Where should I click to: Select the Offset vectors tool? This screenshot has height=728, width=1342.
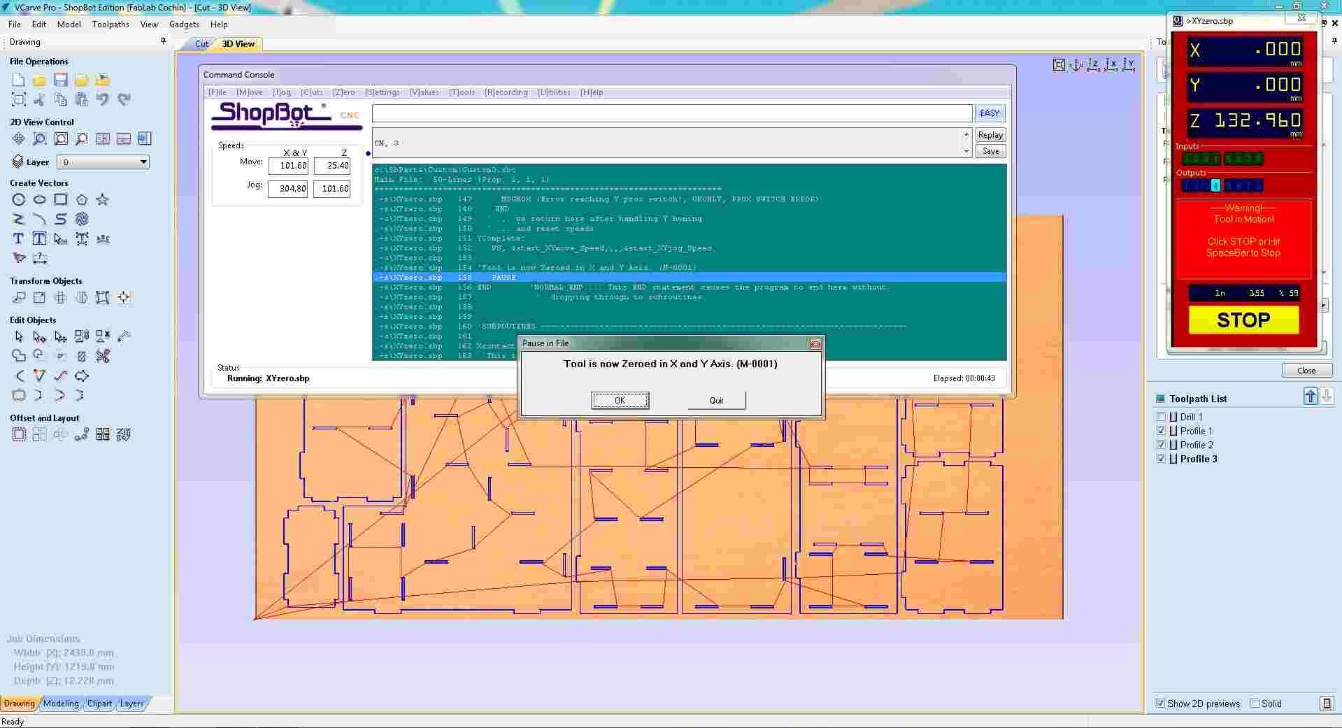tap(19, 434)
